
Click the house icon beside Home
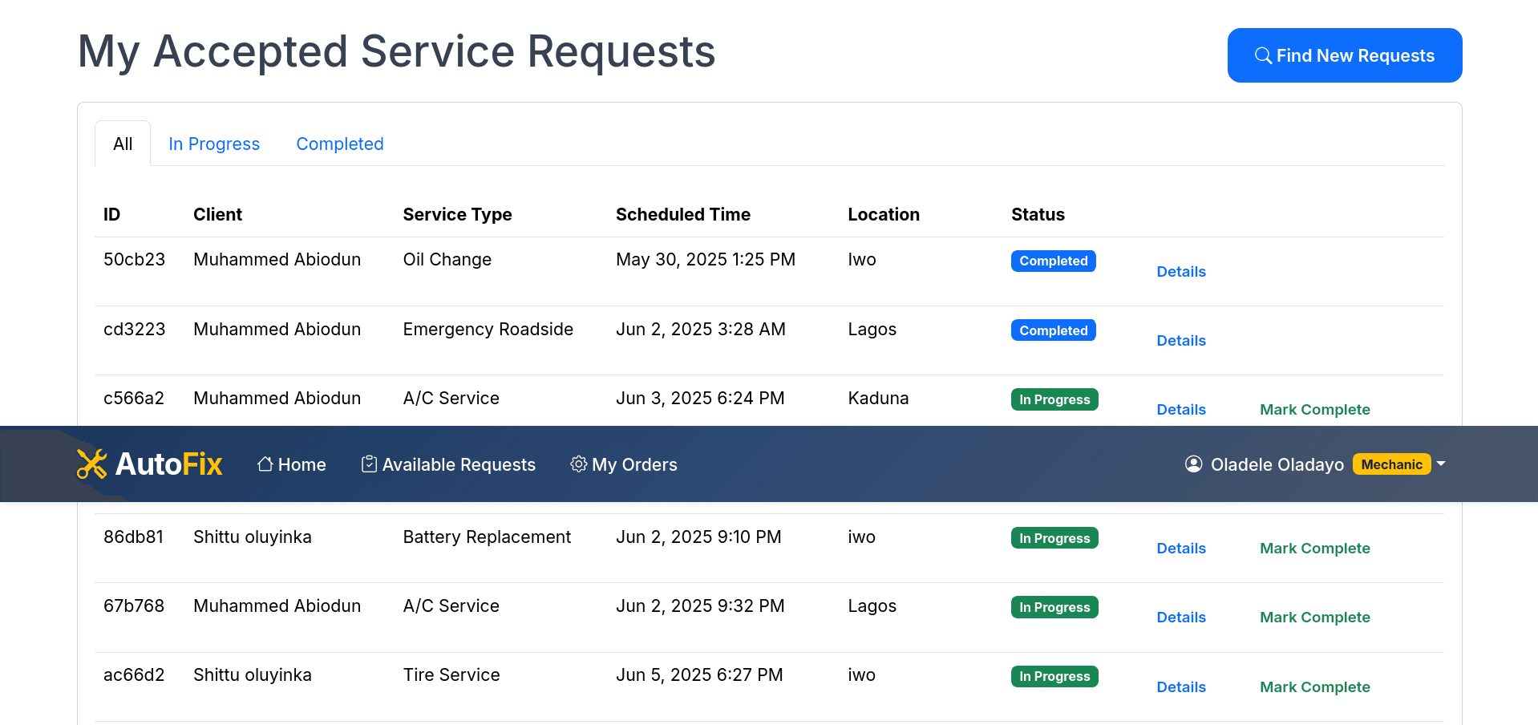(x=265, y=464)
